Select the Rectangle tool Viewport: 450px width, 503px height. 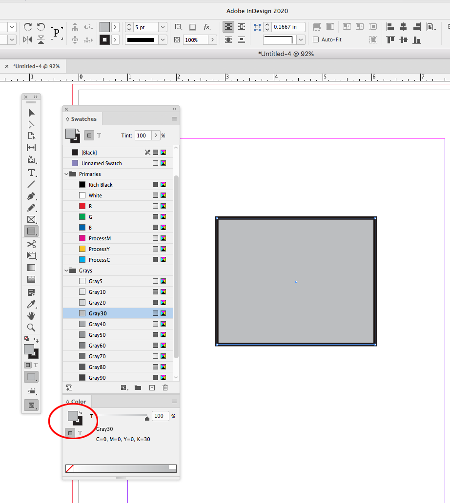(x=31, y=231)
